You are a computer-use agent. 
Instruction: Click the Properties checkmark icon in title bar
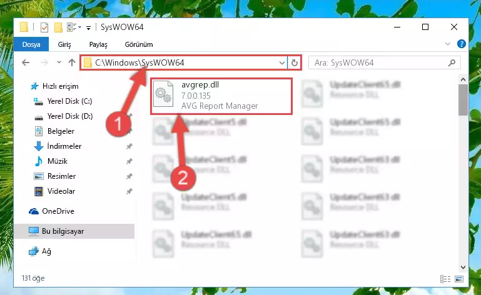click(x=44, y=27)
